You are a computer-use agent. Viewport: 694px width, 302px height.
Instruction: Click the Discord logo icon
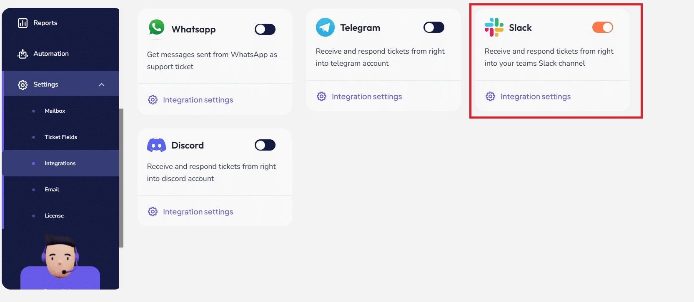(x=156, y=145)
